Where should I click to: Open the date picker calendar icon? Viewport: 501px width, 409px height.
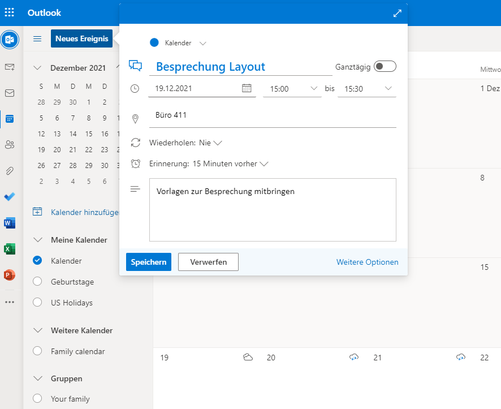click(x=247, y=88)
